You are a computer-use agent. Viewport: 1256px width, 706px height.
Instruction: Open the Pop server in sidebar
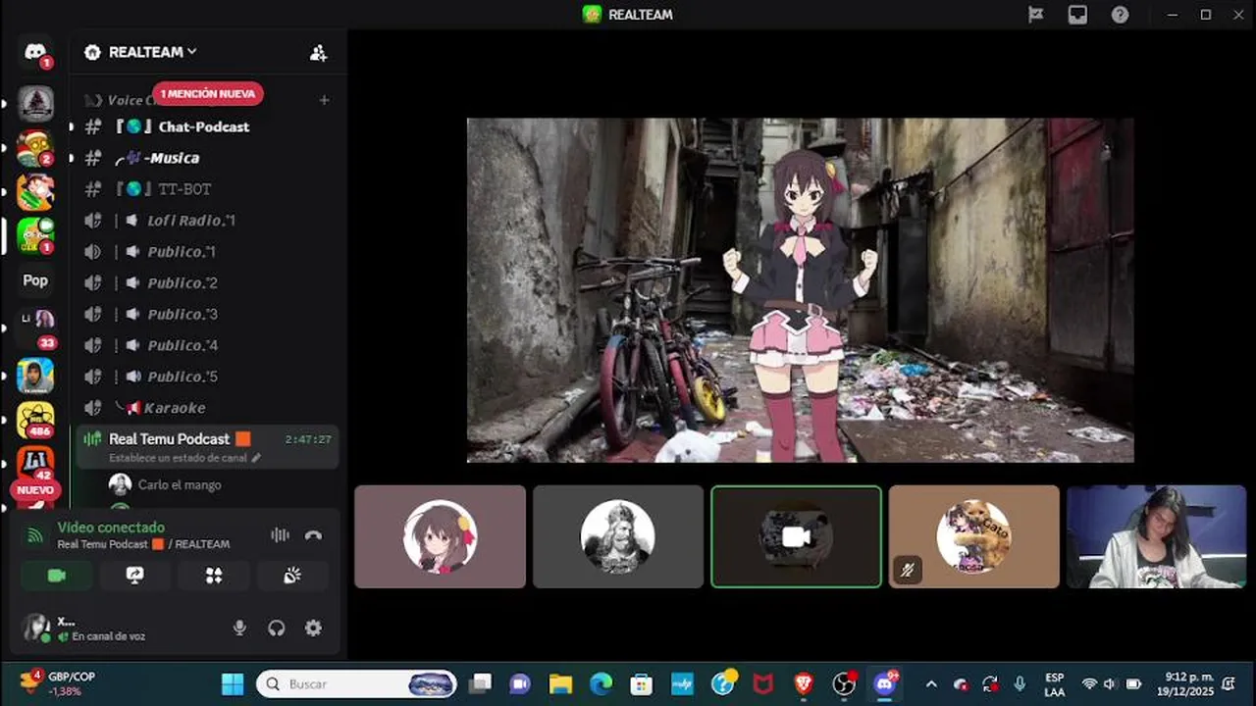tap(35, 280)
